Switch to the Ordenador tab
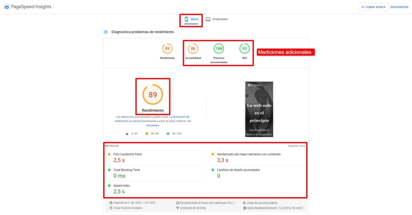 (x=217, y=19)
